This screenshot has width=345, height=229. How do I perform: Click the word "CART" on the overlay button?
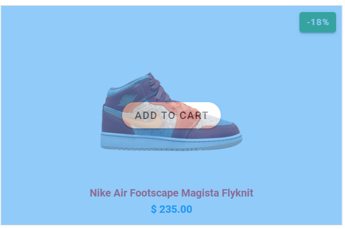click(193, 115)
